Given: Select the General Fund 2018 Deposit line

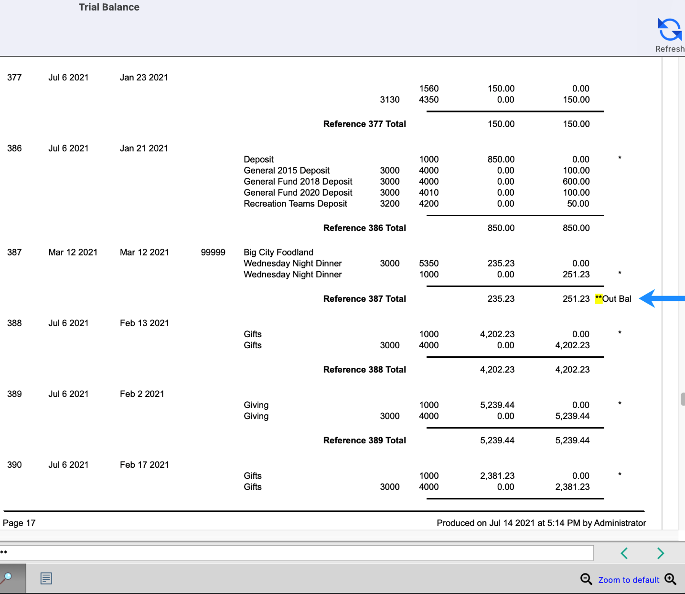Looking at the screenshot, I should tap(298, 182).
